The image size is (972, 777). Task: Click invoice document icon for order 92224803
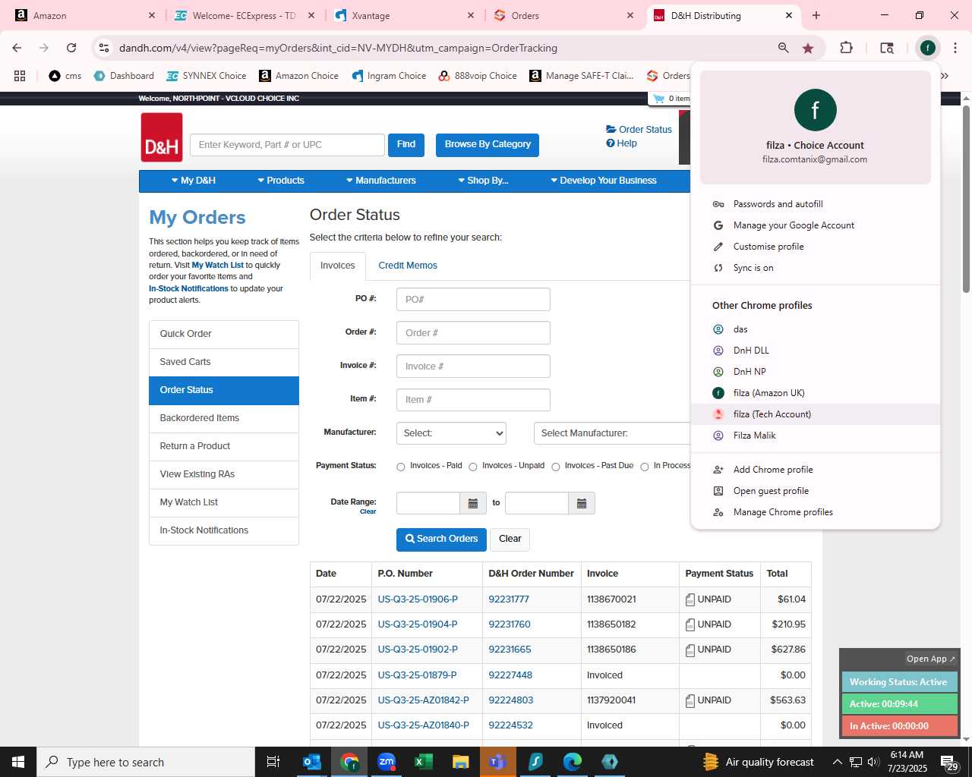click(690, 700)
